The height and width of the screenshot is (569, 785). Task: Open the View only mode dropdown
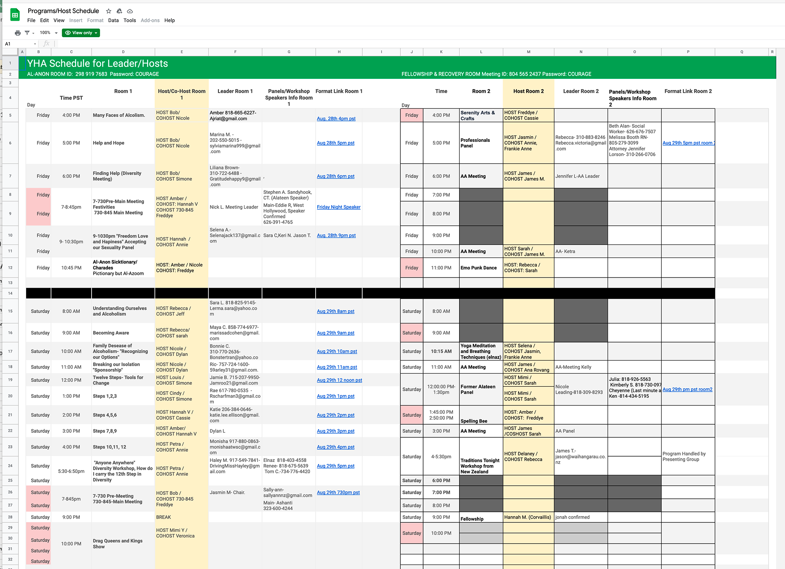(81, 33)
